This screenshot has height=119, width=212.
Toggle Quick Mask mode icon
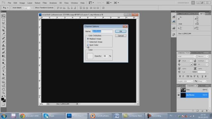pyautogui.click(x=3, y=104)
